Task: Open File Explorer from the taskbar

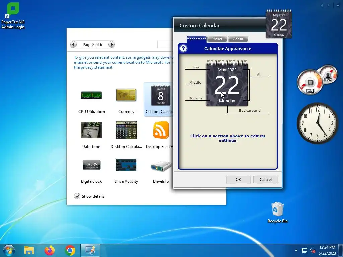Action: [29, 250]
